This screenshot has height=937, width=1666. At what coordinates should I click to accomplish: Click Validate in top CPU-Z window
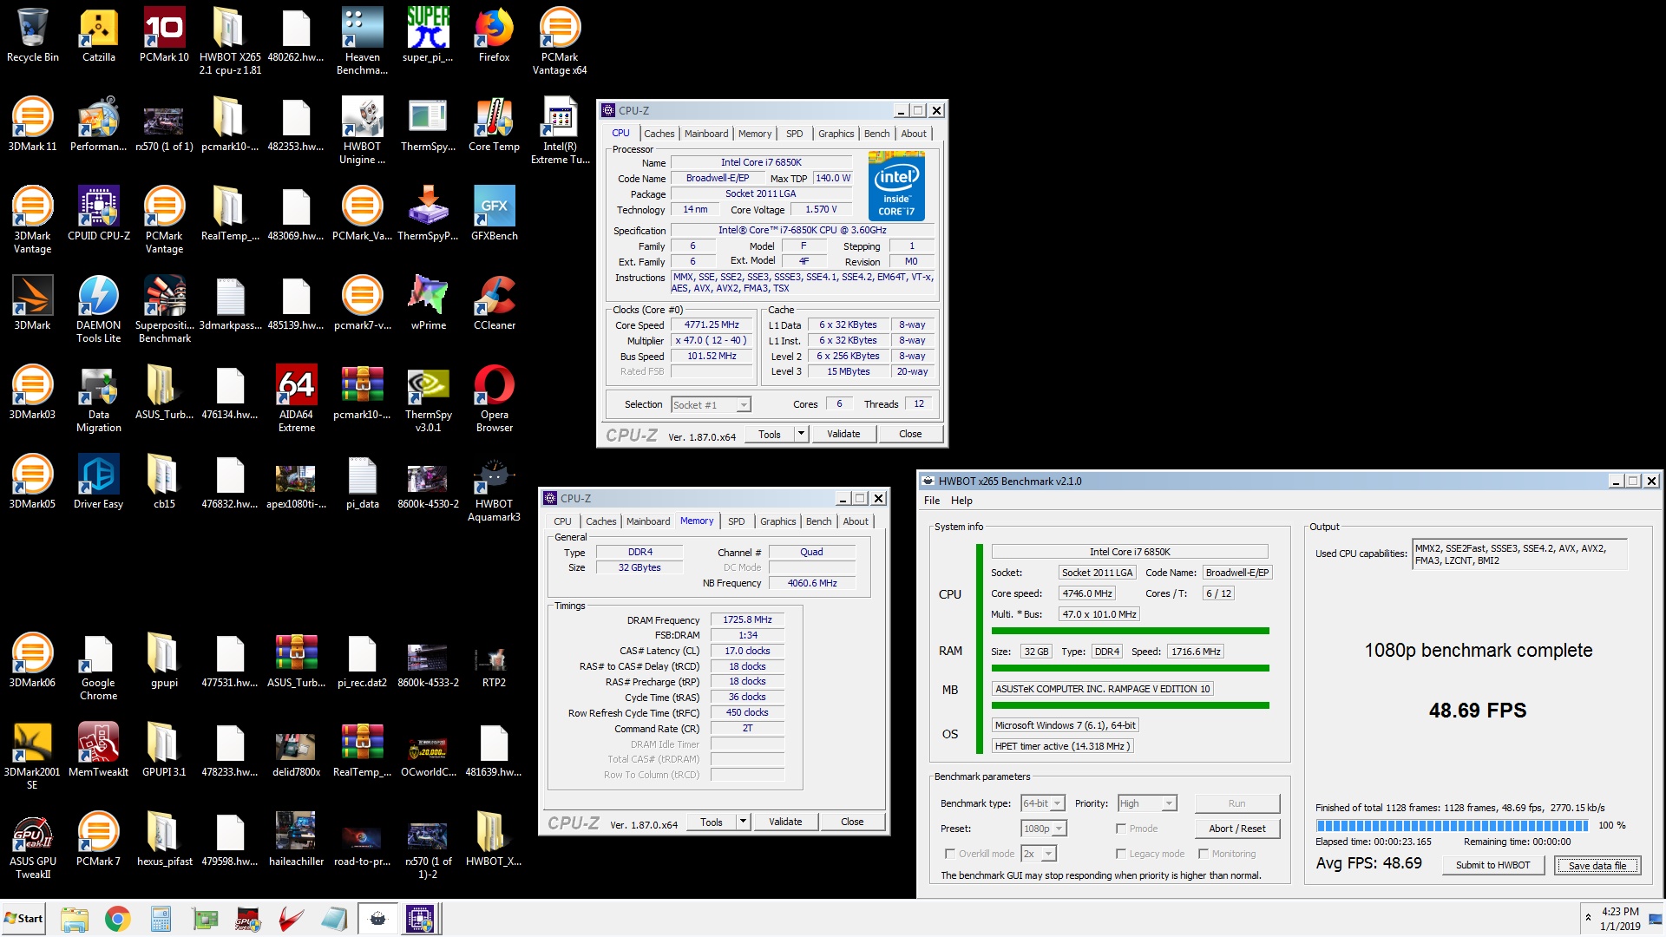click(x=843, y=434)
